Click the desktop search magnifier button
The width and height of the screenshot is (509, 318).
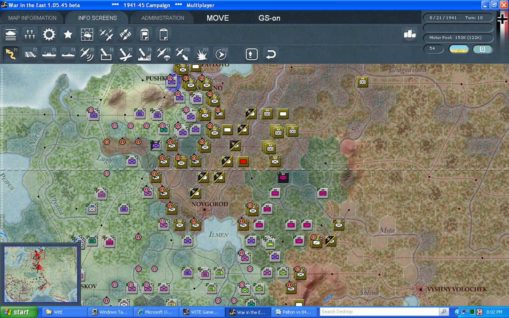click(444, 312)
